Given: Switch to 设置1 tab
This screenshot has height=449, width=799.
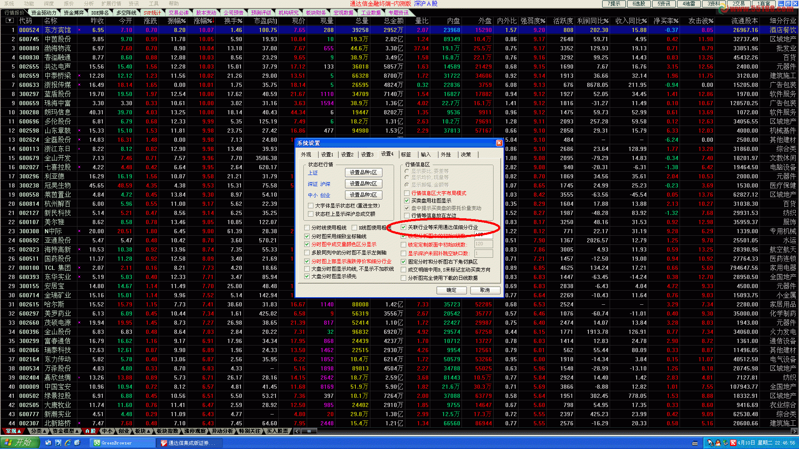Looking at the screenshot, I should 327,155.
